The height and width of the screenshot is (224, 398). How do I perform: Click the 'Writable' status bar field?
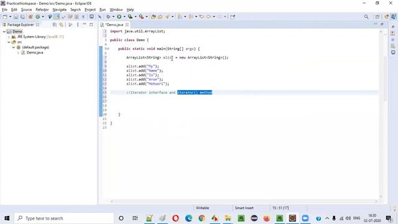click(202, 208)
